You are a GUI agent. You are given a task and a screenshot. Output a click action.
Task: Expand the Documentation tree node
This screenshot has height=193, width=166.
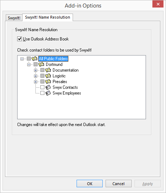35,70
